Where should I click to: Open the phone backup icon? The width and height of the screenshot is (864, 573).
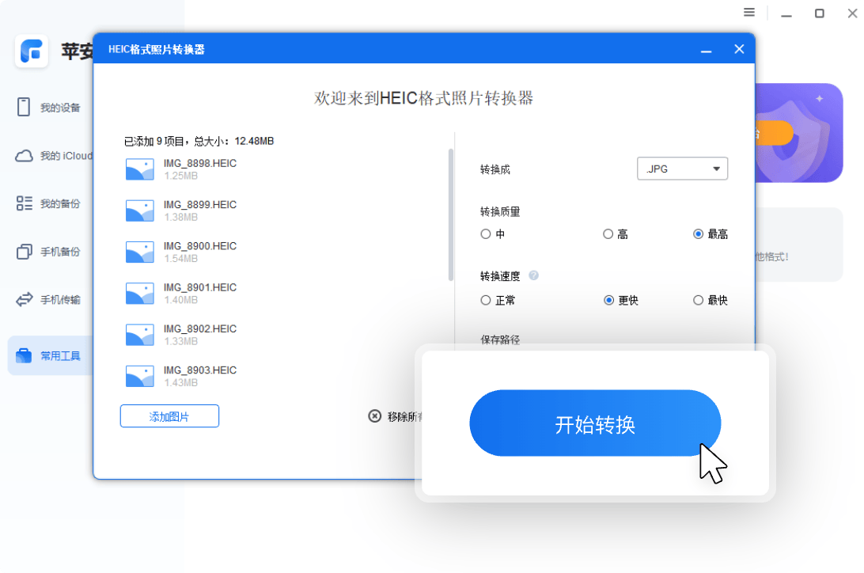(x=24, y=252)
